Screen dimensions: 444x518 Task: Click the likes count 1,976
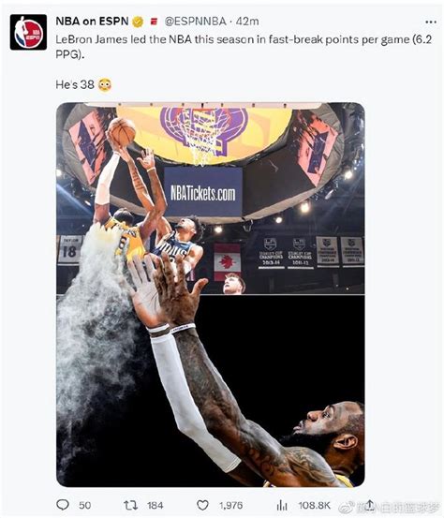(231, 505)
